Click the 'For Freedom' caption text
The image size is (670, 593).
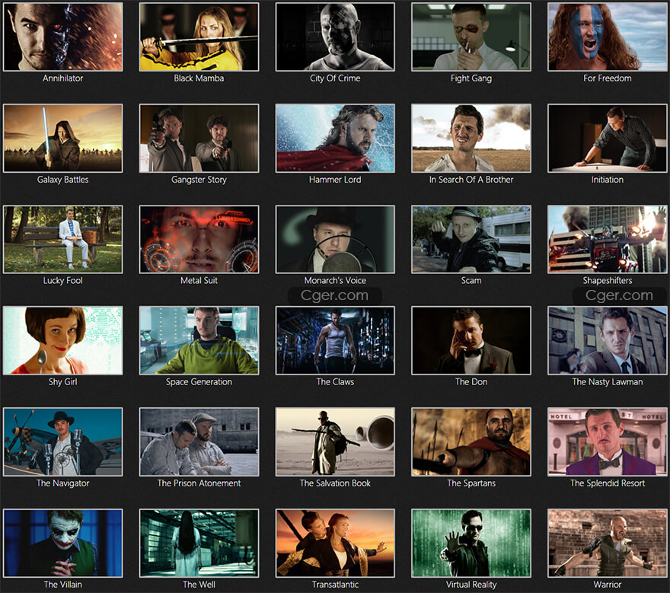608,78
